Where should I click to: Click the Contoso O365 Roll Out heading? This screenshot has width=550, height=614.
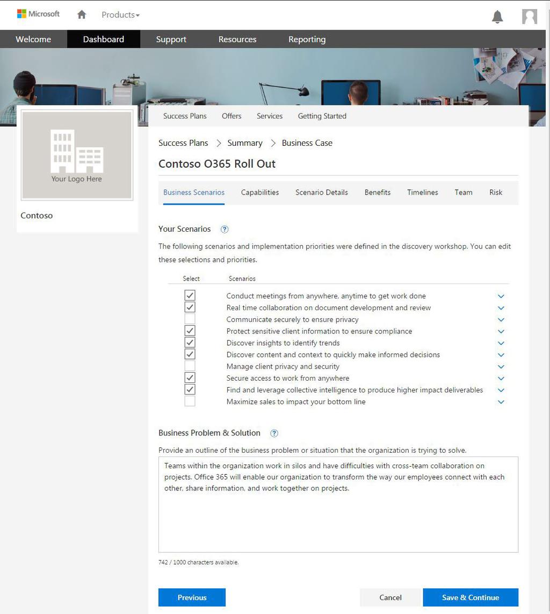pos(216,163)
